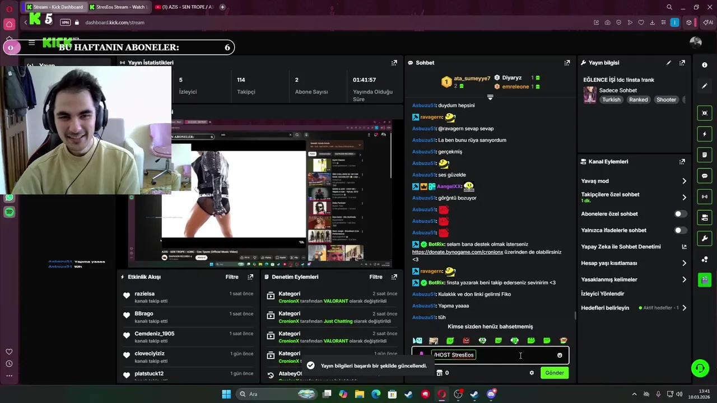The image size is (717, 403).
Task: Send chat message with Gönder button
Action: 555,373
